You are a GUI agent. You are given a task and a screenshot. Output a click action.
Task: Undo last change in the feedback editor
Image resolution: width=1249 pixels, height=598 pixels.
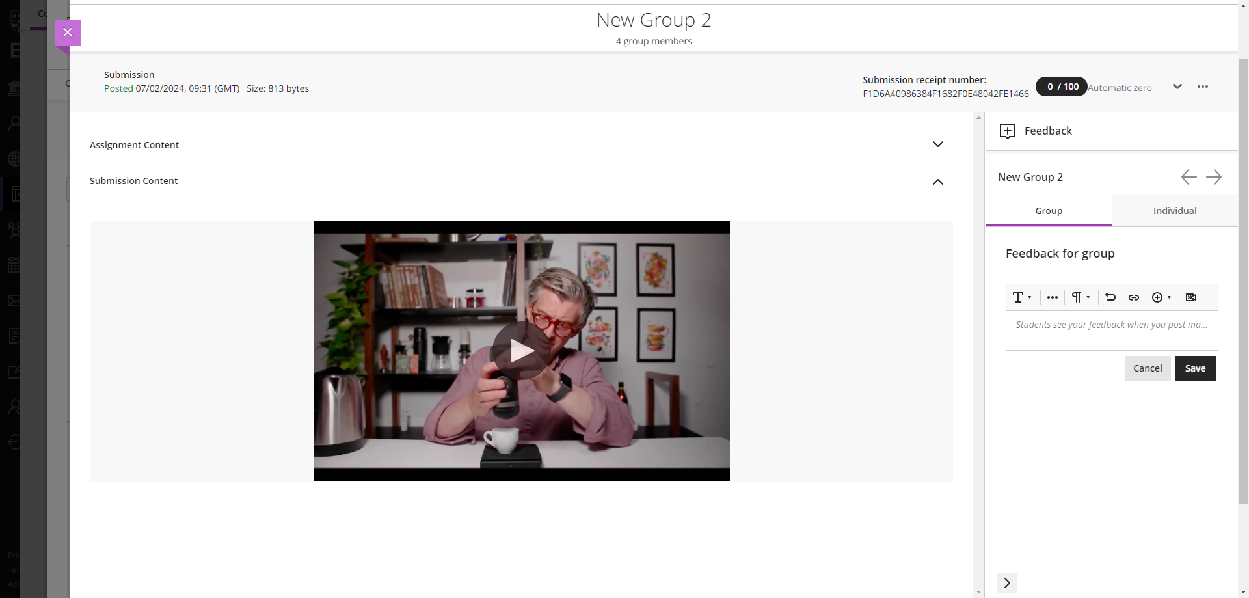click(x=1110, y=297)
